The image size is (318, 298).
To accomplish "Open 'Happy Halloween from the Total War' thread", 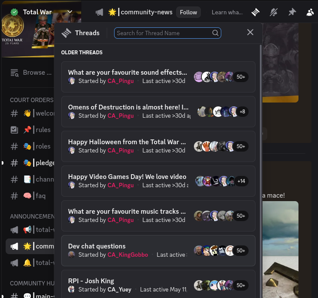I will (x=158, y=146).
